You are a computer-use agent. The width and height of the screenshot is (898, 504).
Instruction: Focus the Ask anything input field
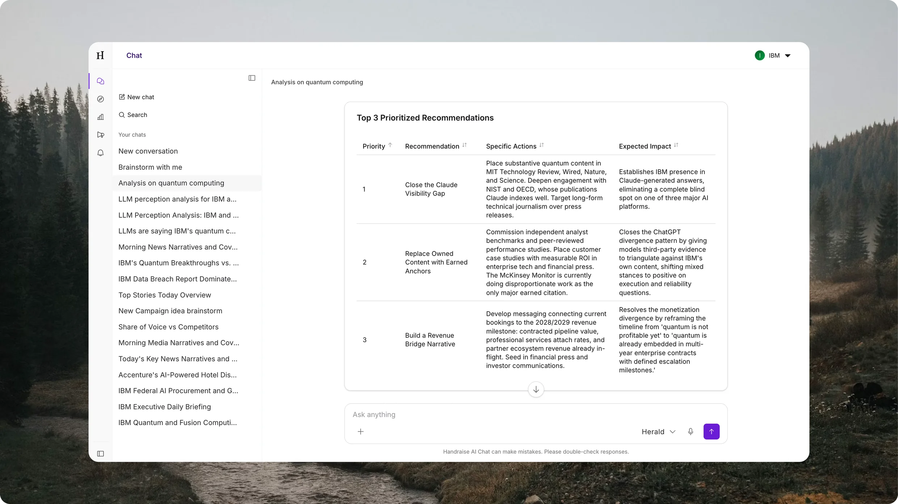536,415
